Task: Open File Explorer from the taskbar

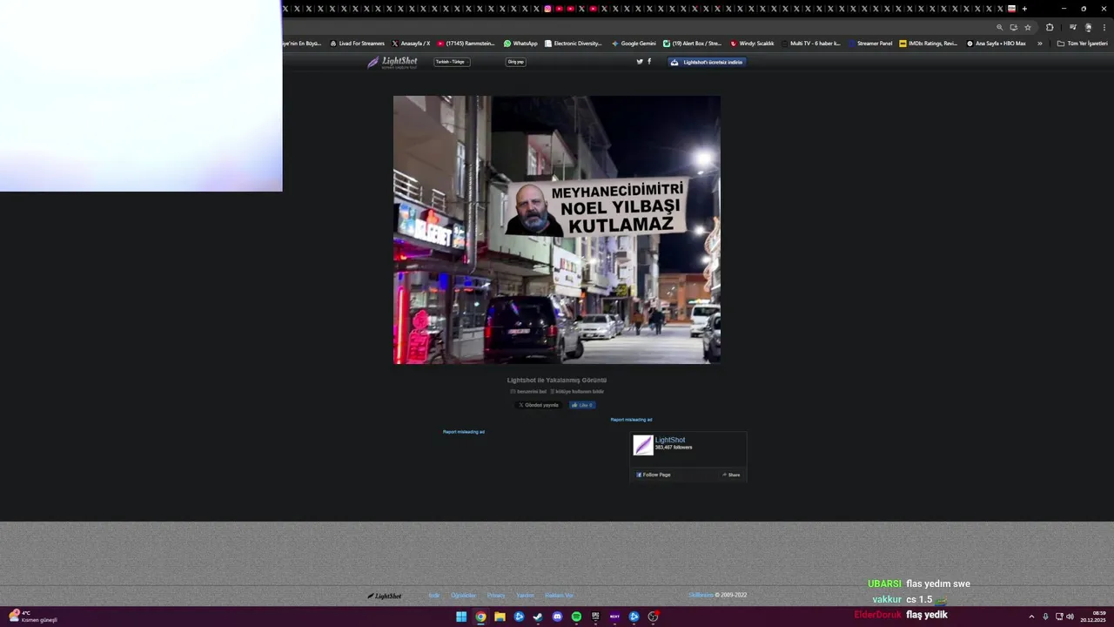Action: click(x=500, y=617)
